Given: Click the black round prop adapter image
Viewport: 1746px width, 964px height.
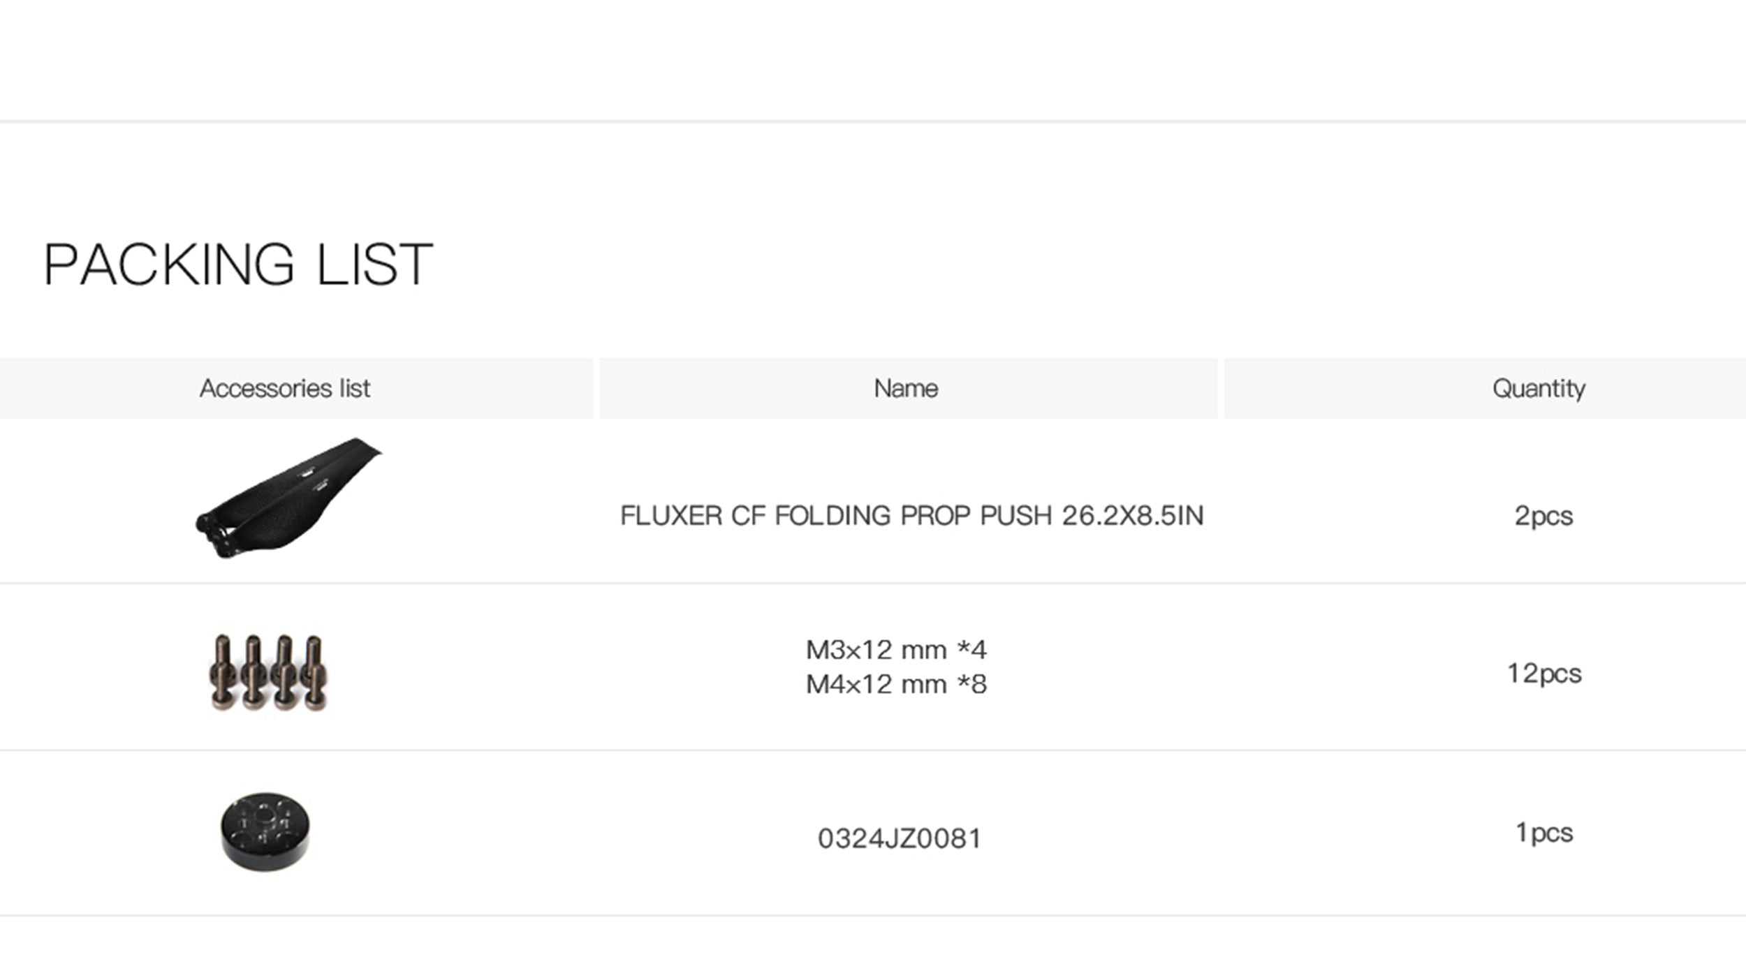Looking at the screenshot, I should tap(265, 832).
